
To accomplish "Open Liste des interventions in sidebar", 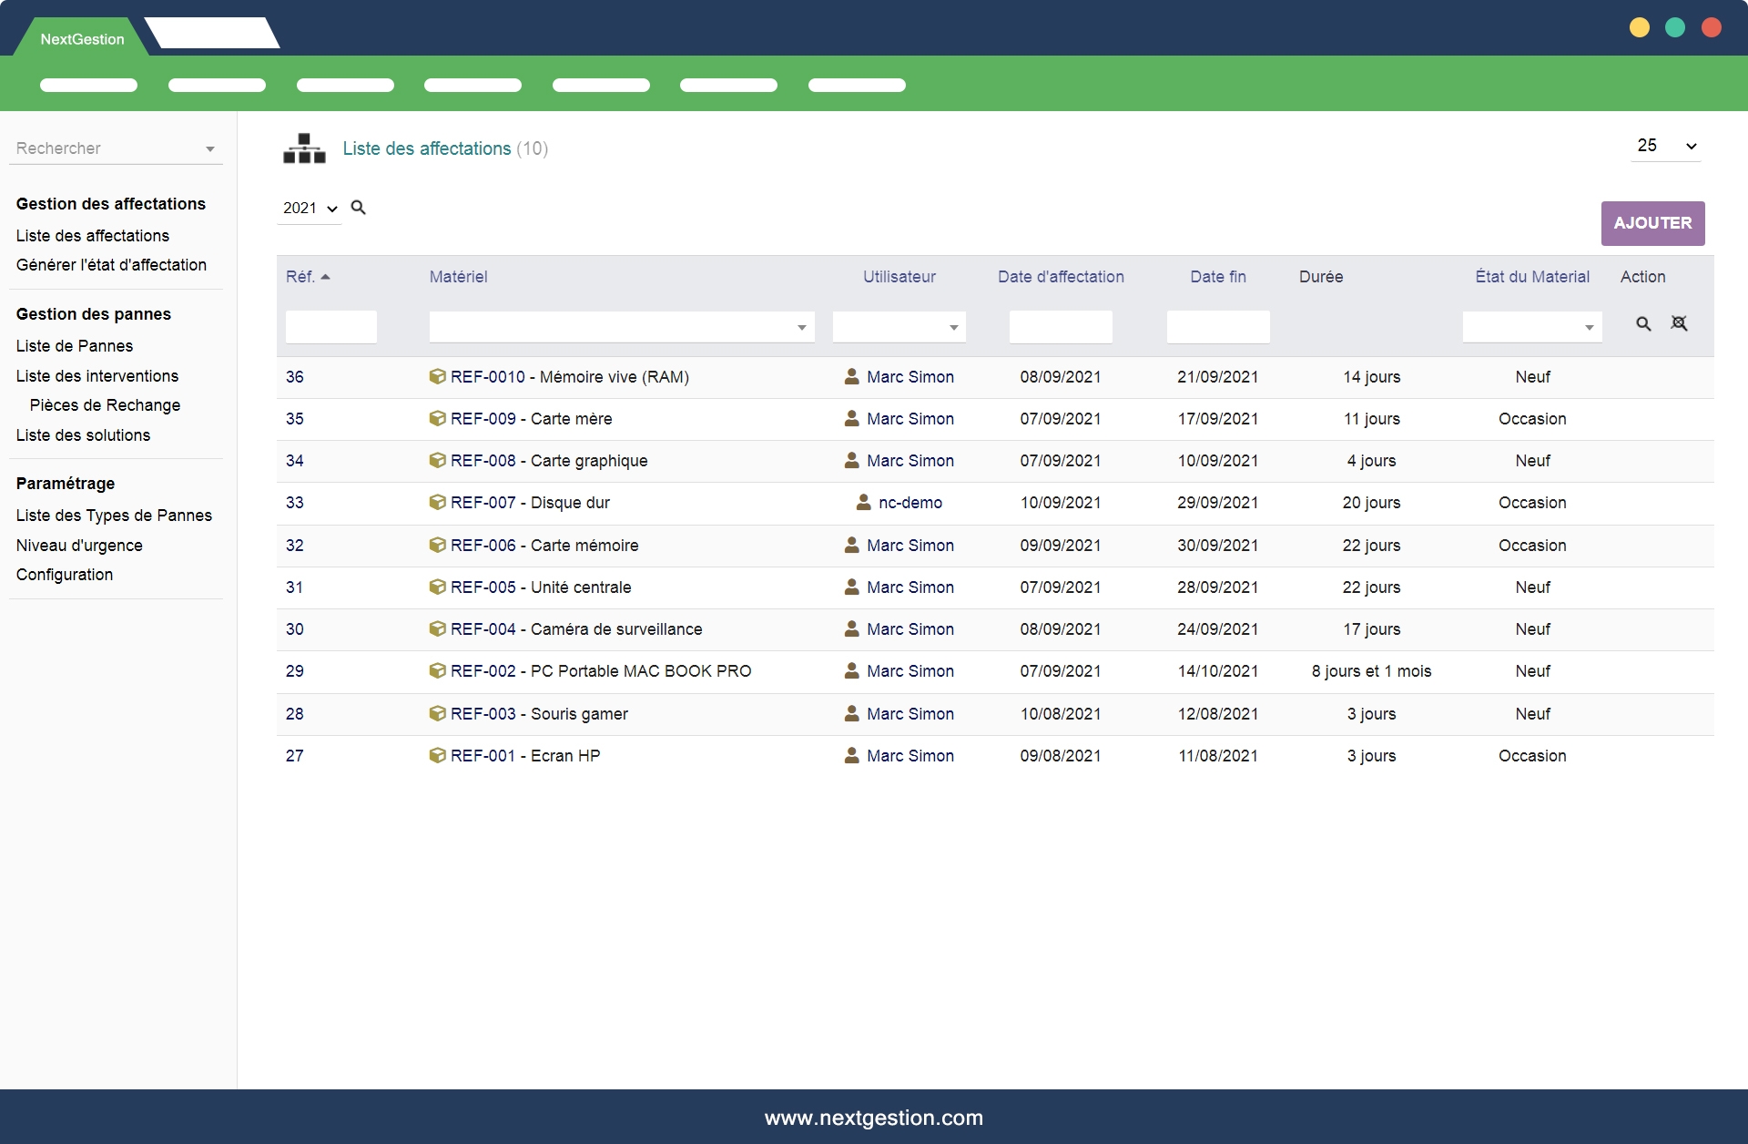I will click(97, 376).
